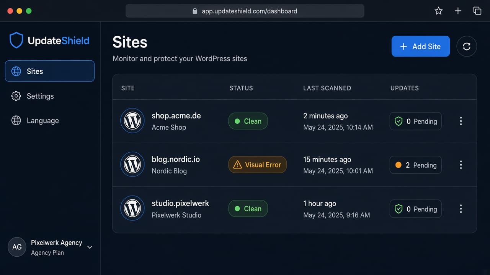
Task: Click the '2 minutes ago' scan time
Action: tap(325, 116)
